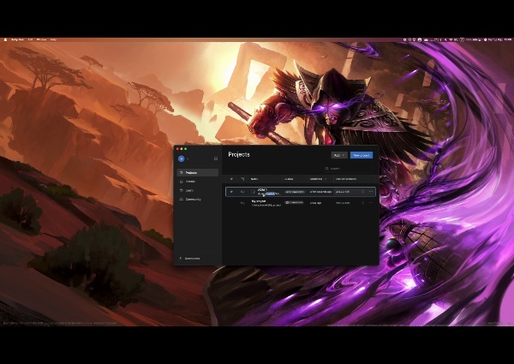
Task: Click the cloud status icon of first project
Action: 242,192
